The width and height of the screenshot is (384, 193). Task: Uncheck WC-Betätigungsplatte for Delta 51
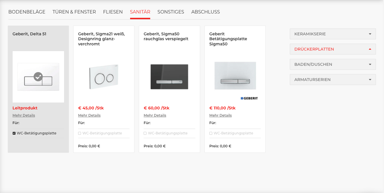click(x=14, y=133)
